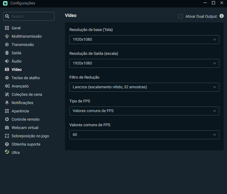
Task: Click the speaker icon for Áudio
Action: point(7,61)
